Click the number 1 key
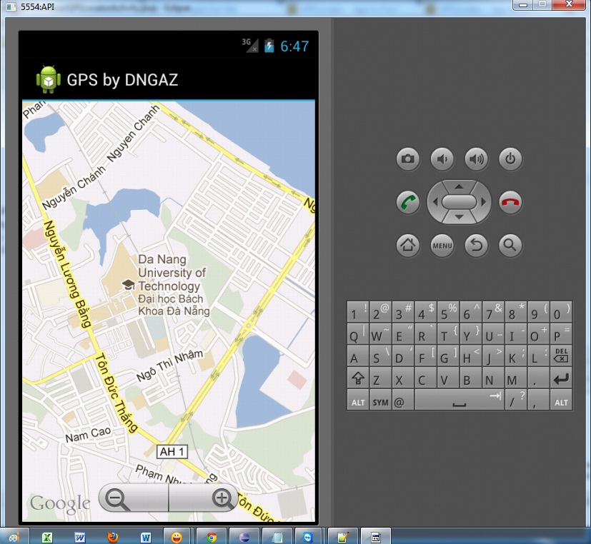591x544 pixels. coord(358,311)
